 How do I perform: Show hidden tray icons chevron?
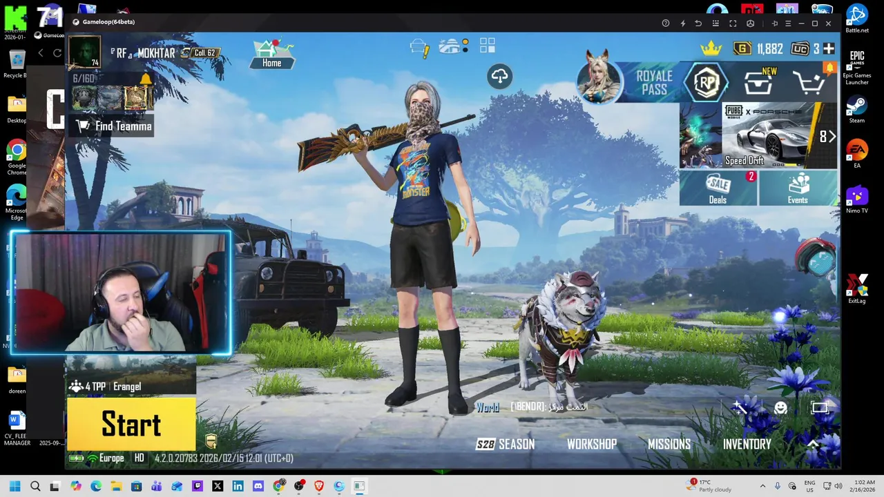point(762,486)
